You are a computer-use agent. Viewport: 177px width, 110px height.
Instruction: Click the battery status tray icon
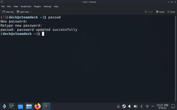click(x=136, y=106)
